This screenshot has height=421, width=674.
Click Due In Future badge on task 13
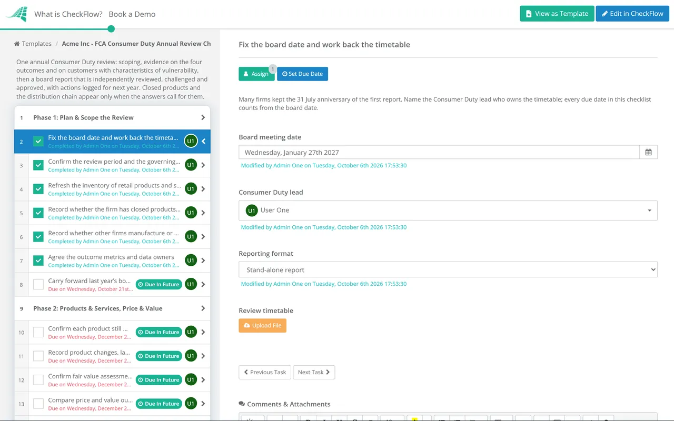click(x=159, y=404)
